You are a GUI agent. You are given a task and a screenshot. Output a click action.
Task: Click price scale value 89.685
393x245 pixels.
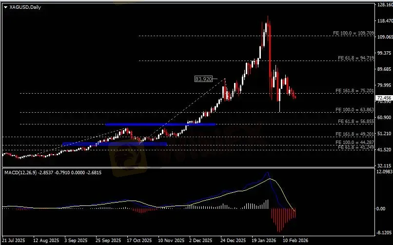coord(384,69)
